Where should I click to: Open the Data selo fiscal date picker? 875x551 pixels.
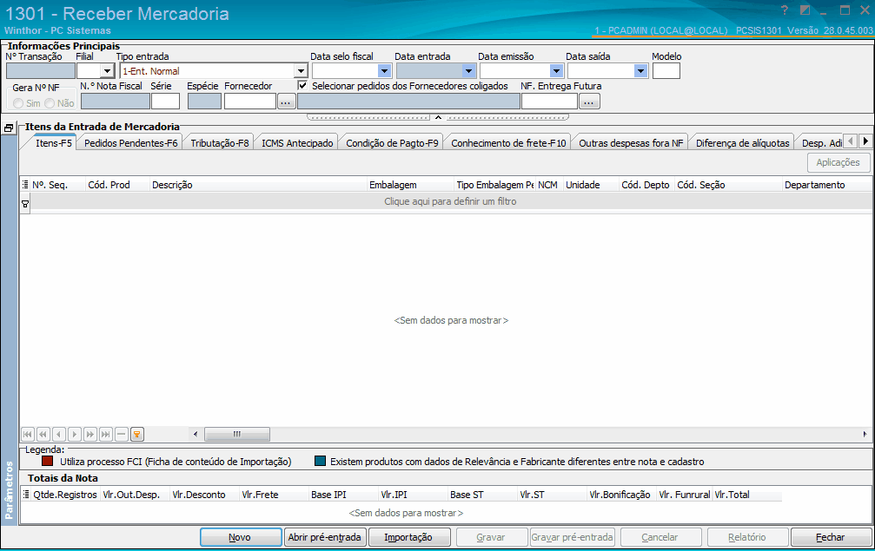pos(384,71)
